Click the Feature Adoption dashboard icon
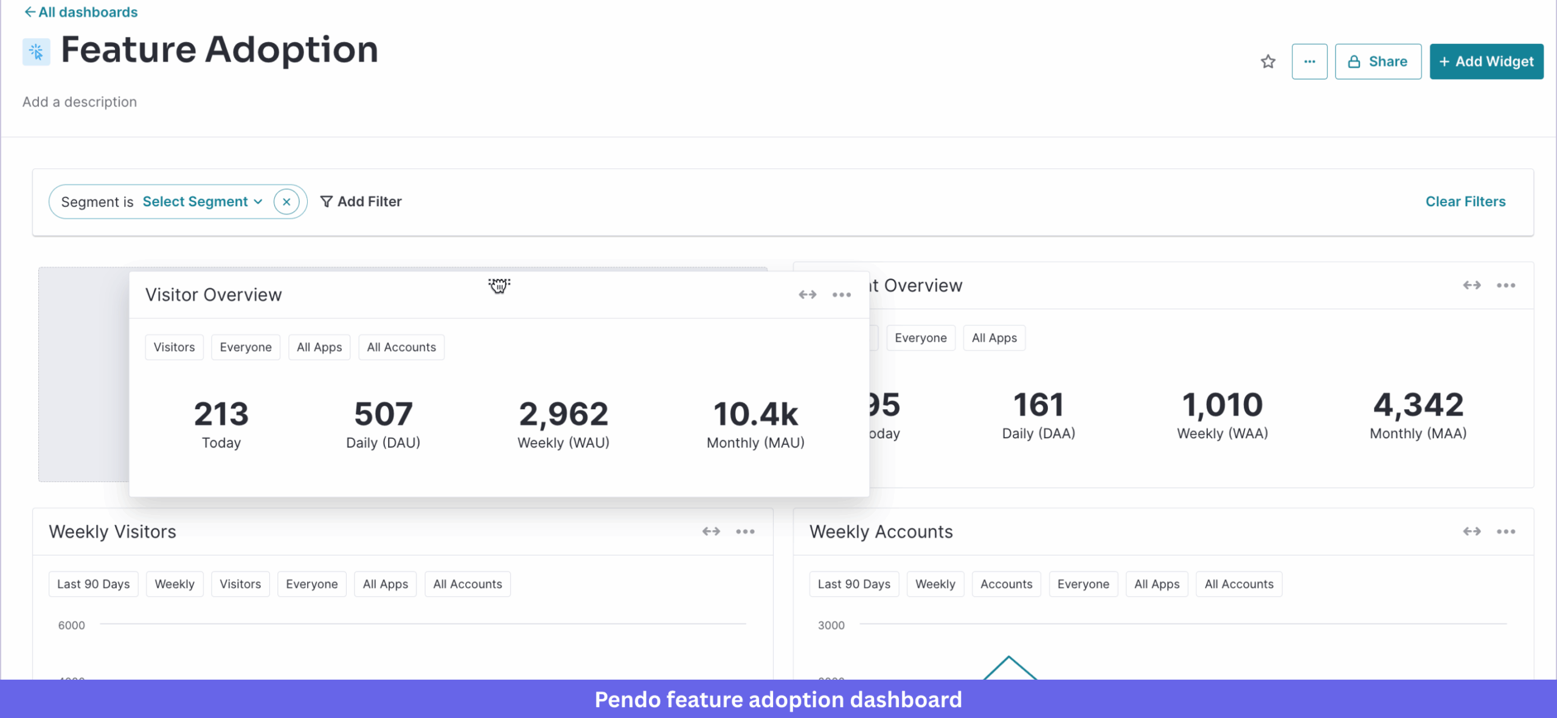Image resolution: width=1557 pixels, height=718 pixels. (x=36, y=51)
